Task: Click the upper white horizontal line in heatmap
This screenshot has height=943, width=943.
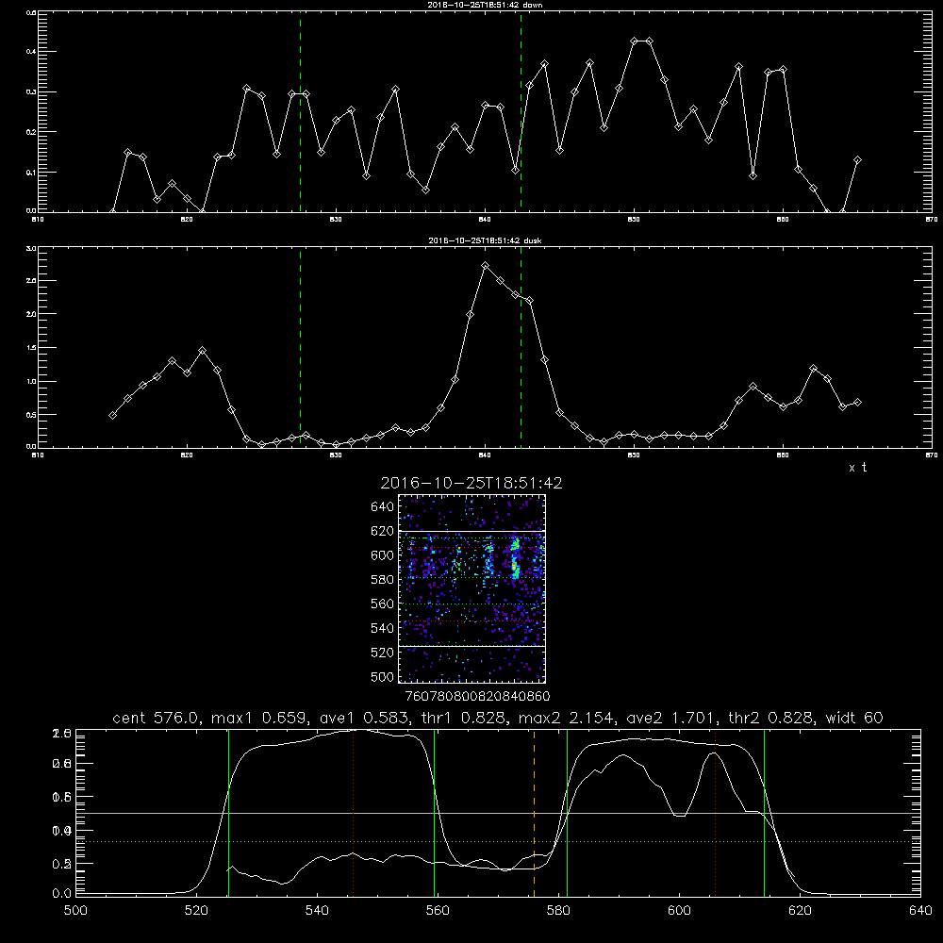Action: tap(472, 531)
